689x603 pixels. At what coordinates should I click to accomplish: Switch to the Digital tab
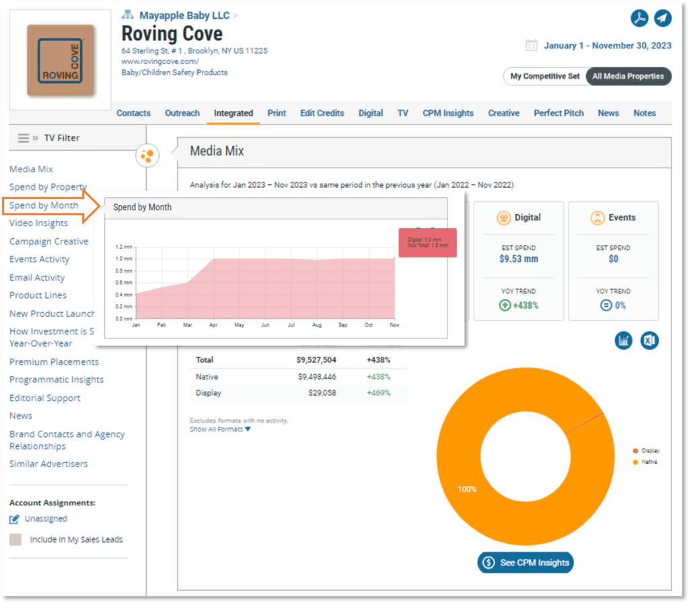tap(371, 113)
